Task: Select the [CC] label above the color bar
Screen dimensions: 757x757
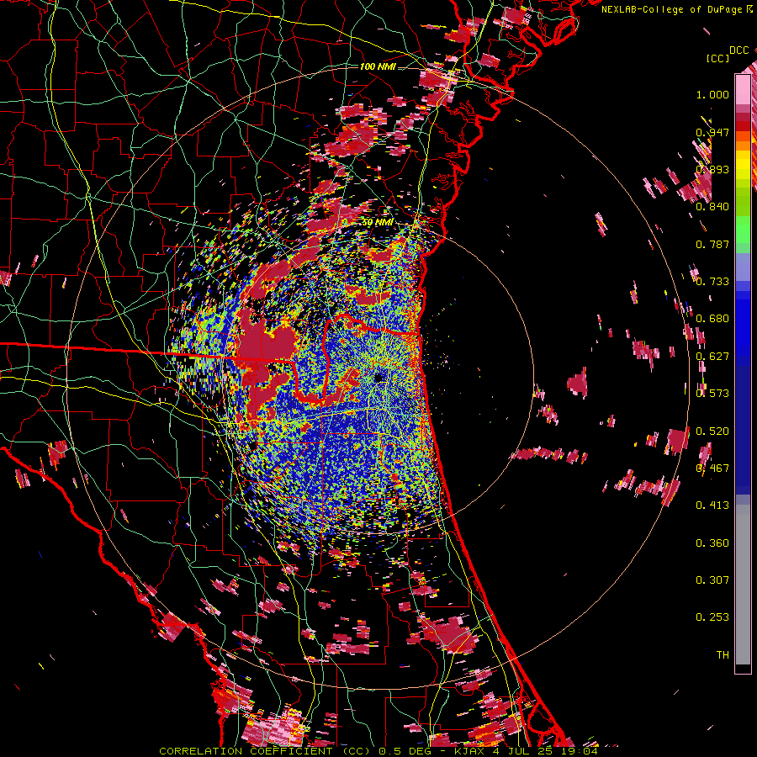Action: (717, 58)
